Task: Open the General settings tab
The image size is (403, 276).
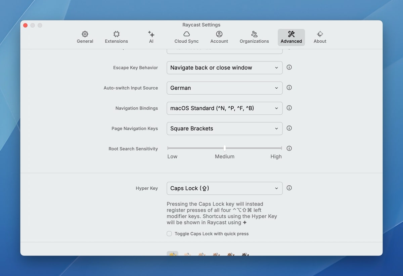Action: point(85,37)
